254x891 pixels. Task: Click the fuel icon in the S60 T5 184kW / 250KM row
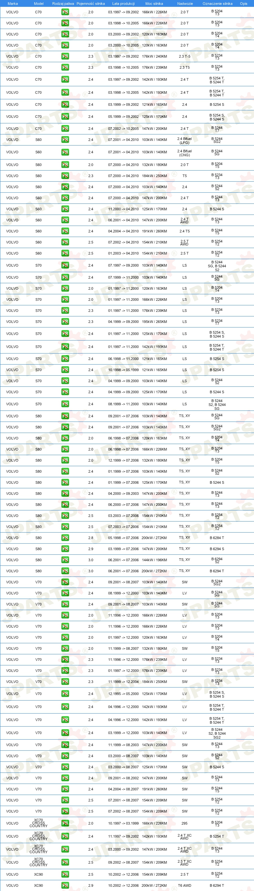click(x=65, y=176)
